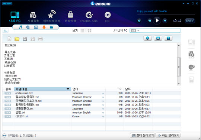Show music files filter
The height and width of the screenshot is (140, 201).
(x=20, y=27)
